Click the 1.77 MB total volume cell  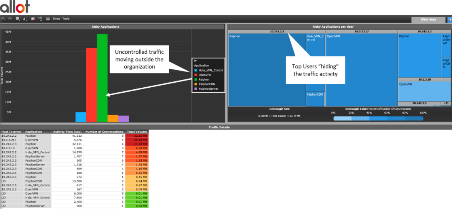[137, 156]
